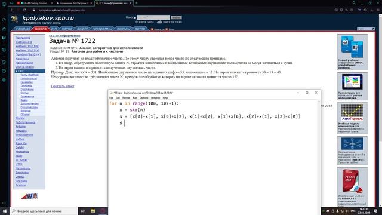Image resolution: width=382 pixels, height=215 pixels.
Task: Click the address bar URL kpolyakov.spb.ru
Action: (x=62, y=10)
